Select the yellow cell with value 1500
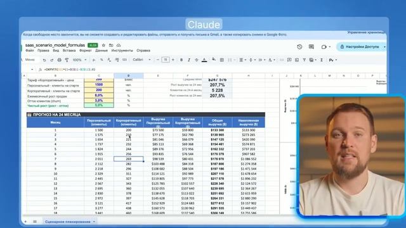Image resolution: width=406 pixels, height=228 pixels. pyautogui.click(x=99, y=85)
